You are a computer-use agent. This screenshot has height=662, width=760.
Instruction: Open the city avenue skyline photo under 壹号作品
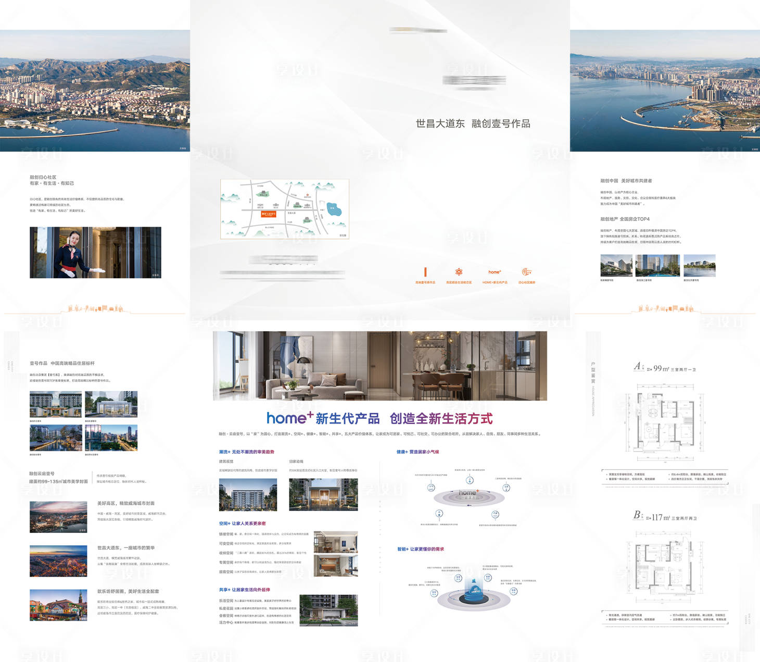(x=111, y=438)
